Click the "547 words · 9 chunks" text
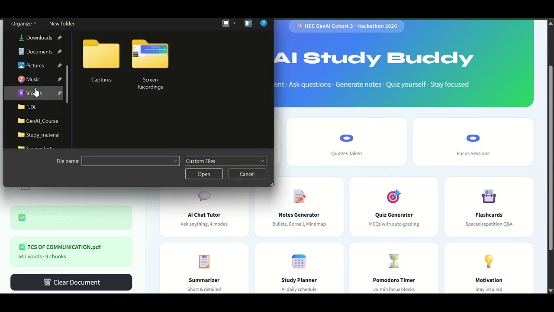Image resolution: width=554 pixels, height=312 pixels. tap(42, 257)
